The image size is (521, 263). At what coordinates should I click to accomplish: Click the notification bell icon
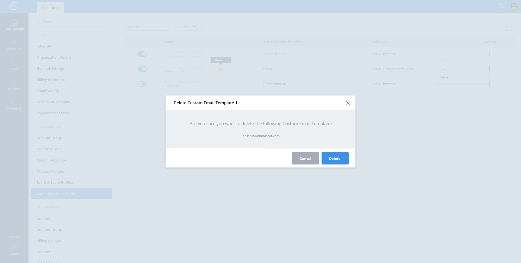point(501,7)
